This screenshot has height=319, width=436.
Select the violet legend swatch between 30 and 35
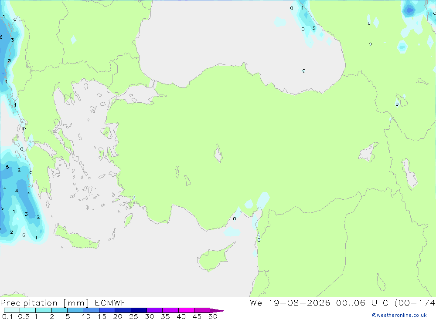(x=154, y=310)
